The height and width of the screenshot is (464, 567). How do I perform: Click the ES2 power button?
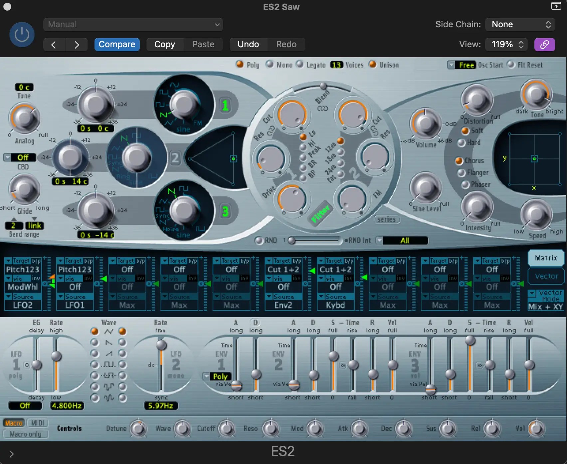click(21, 34)
